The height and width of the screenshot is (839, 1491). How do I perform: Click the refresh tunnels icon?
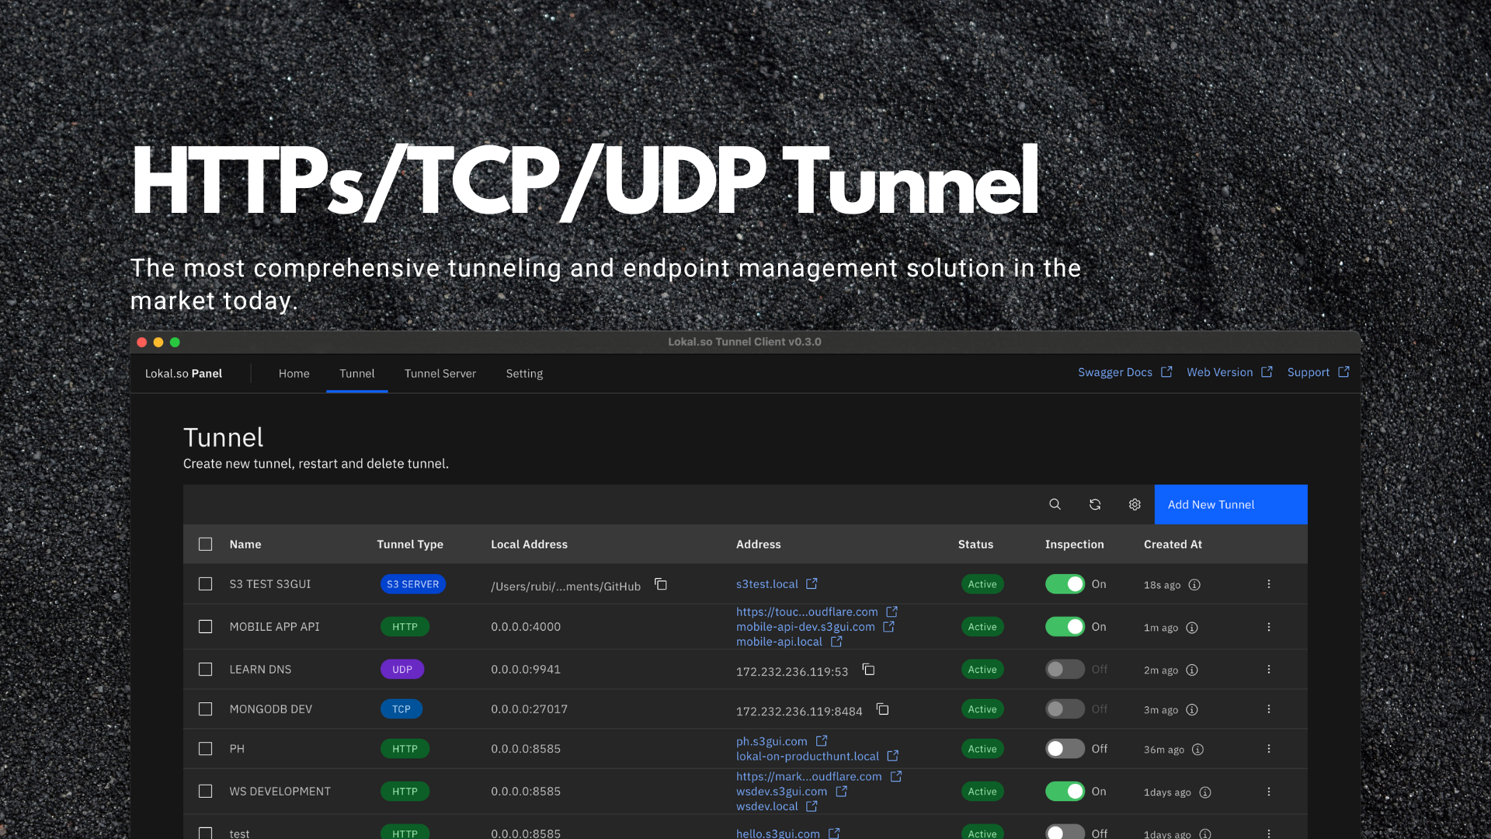(1095, 504)
